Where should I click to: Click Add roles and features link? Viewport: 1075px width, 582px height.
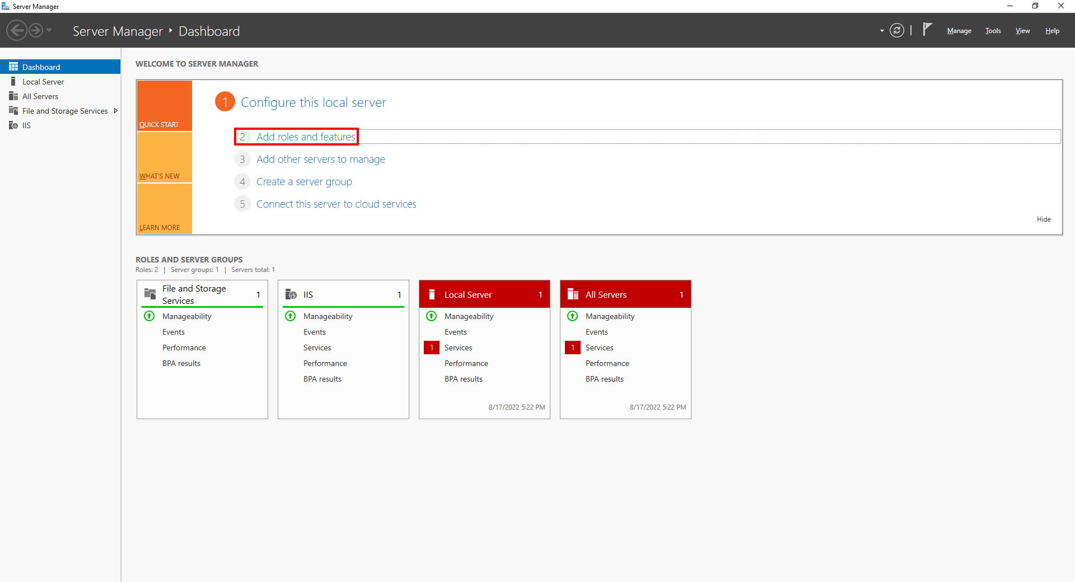[x=306, y=137]
